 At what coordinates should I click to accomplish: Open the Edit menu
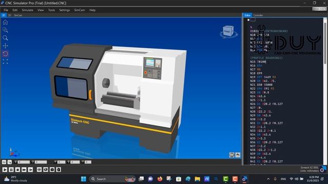pyautogui.click(x=15, y=10)
